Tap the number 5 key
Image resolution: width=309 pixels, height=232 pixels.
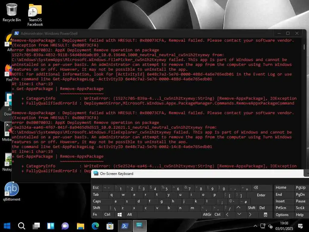tap(165, 188)
